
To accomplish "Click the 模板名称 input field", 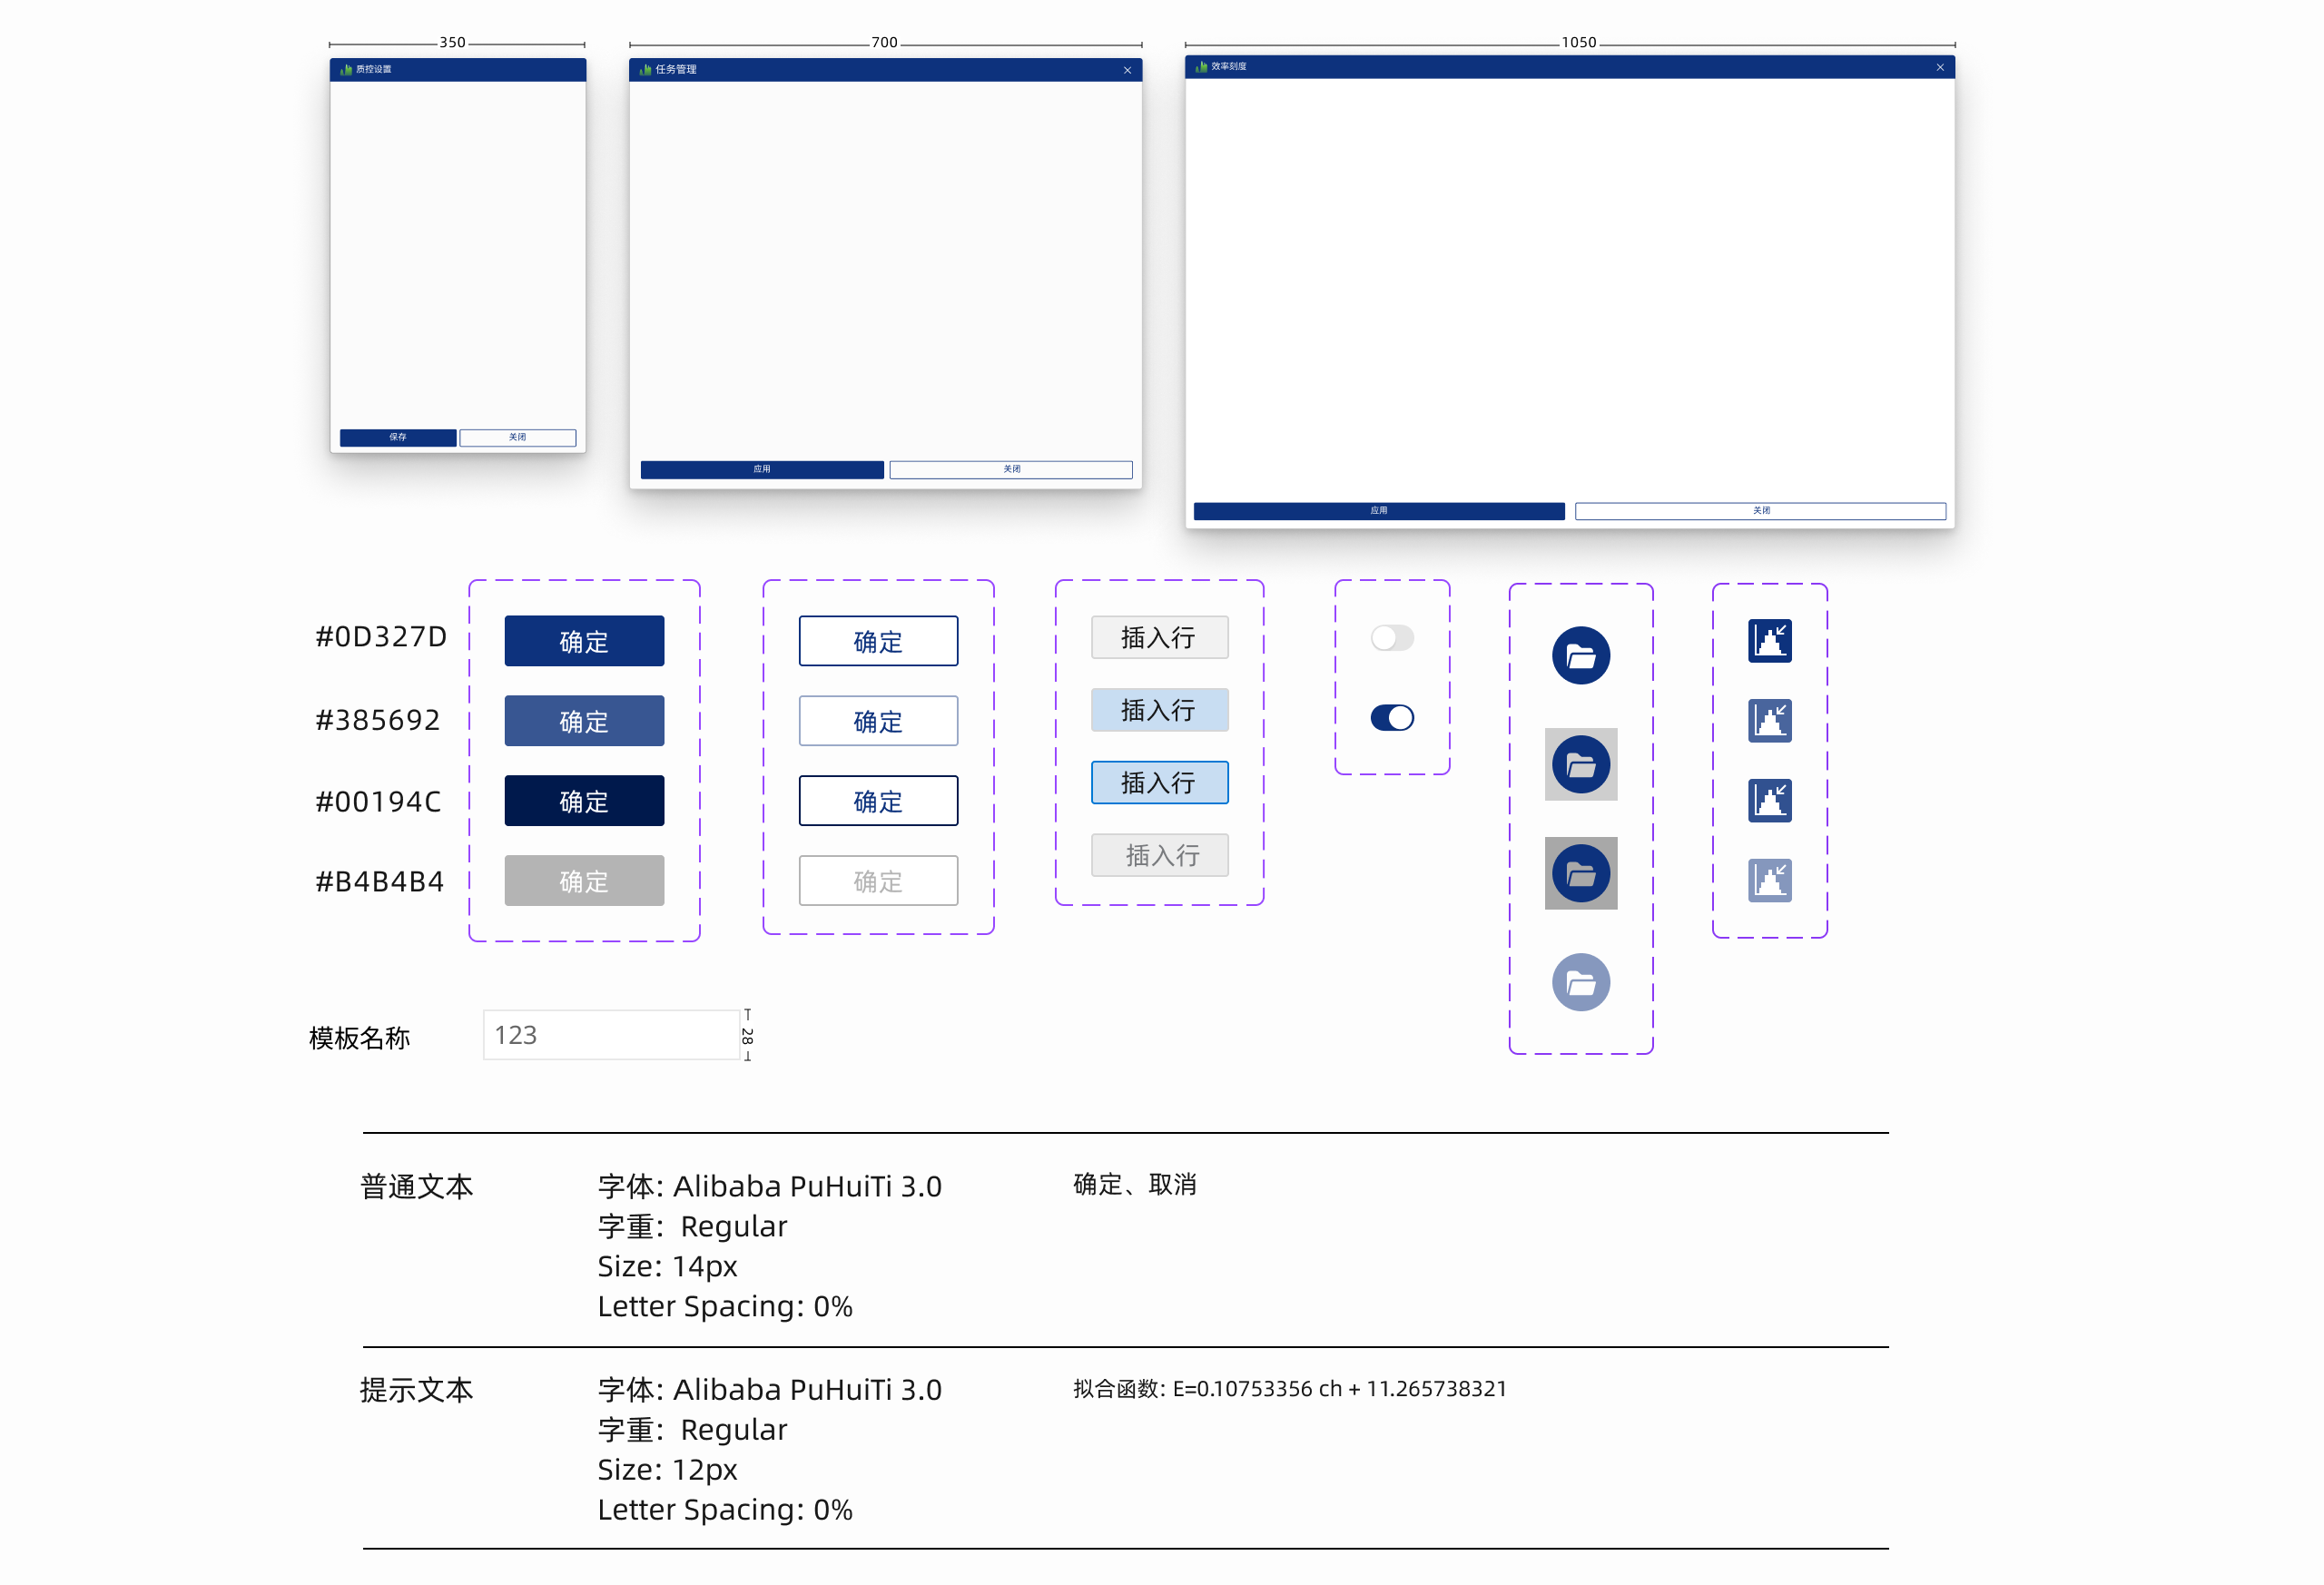I will (611, 1035).
